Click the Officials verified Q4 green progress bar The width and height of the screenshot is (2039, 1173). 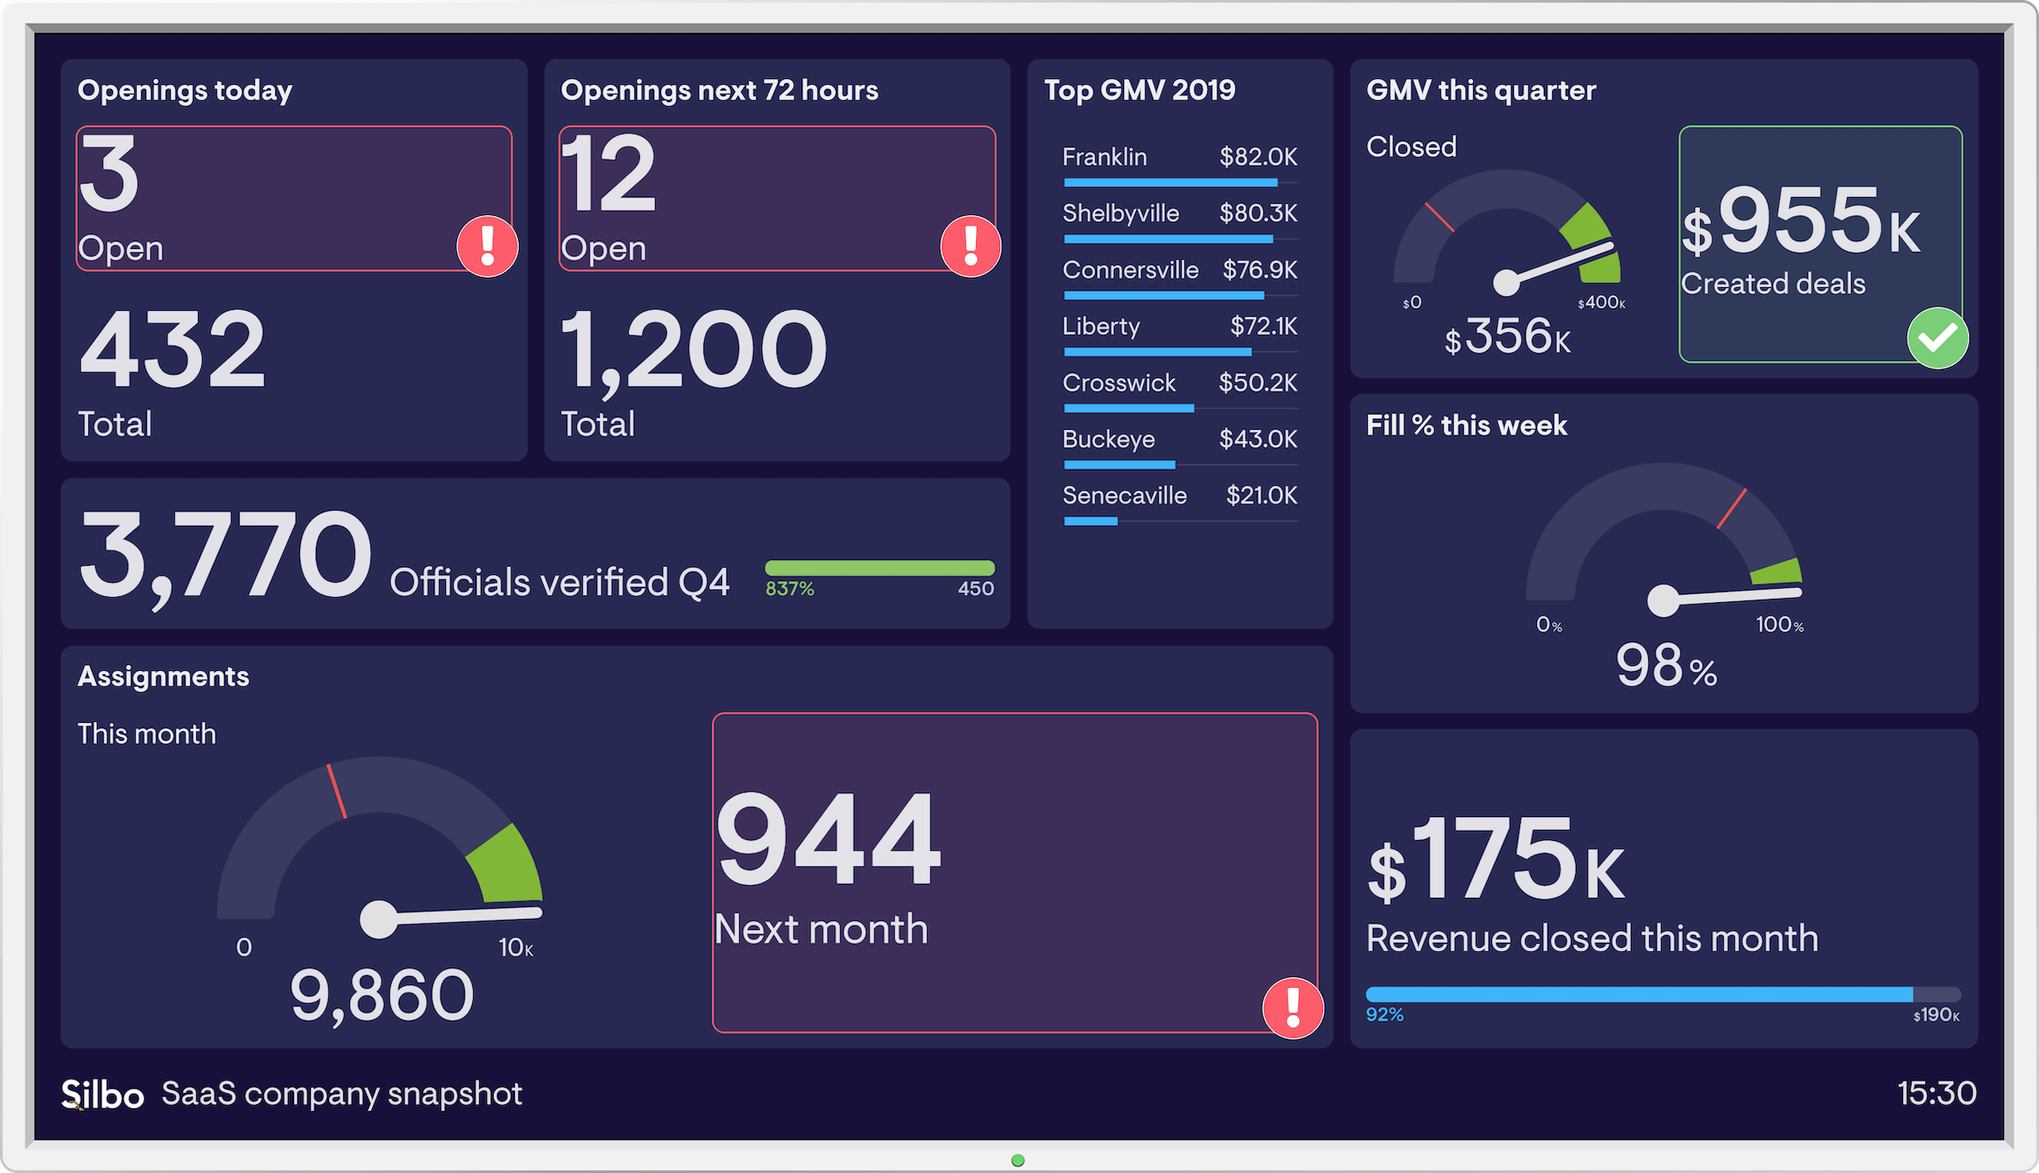879,568
